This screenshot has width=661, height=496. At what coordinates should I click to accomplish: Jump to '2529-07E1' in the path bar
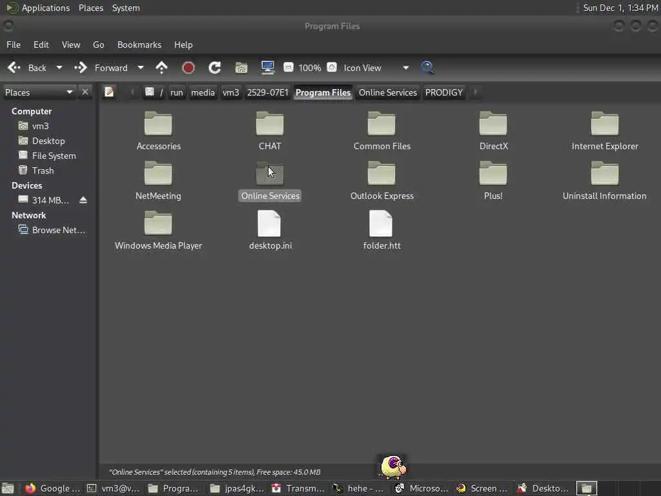268,92
